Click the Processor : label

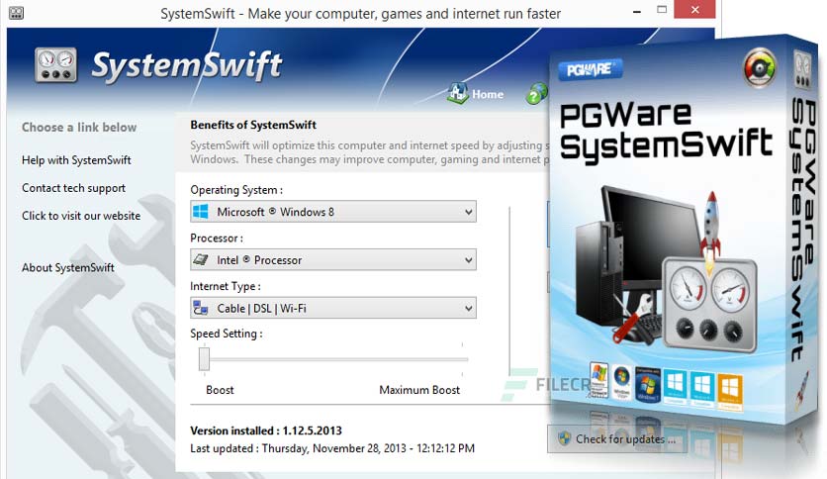217,239
